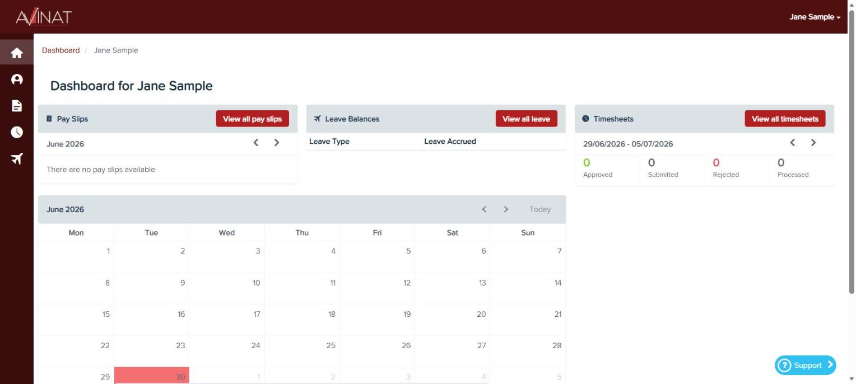Screen dimensions: 856x384
Task: Select June 1 in the calendar
Action: (76, 257)
